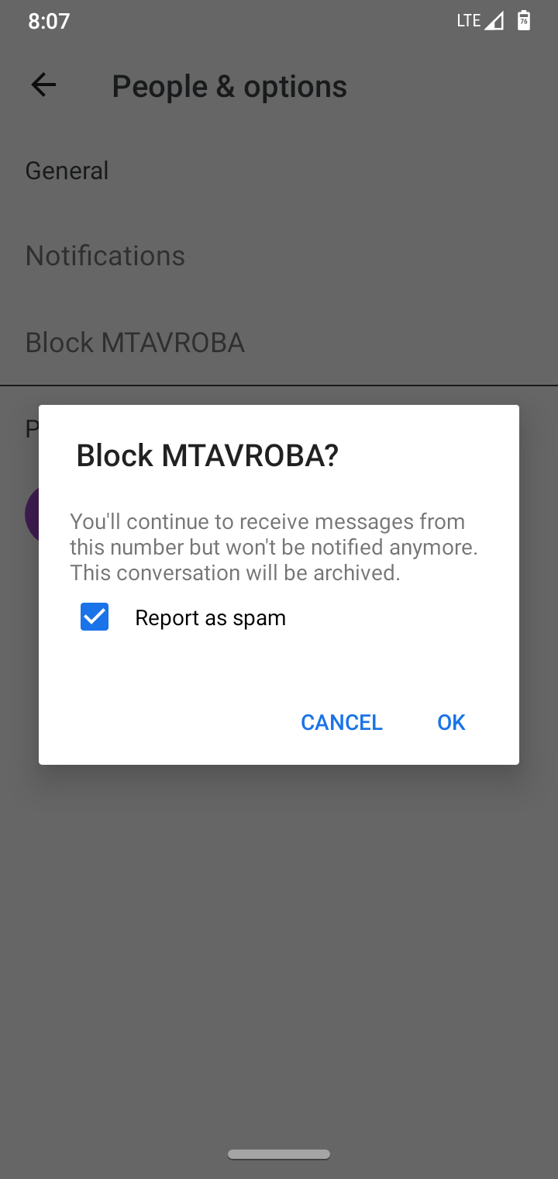Image resolution: width=558 pixels, height=1179 pixels.
Task: Tap the partially hidden "P" section label
Action: click(x=31, y=428)
